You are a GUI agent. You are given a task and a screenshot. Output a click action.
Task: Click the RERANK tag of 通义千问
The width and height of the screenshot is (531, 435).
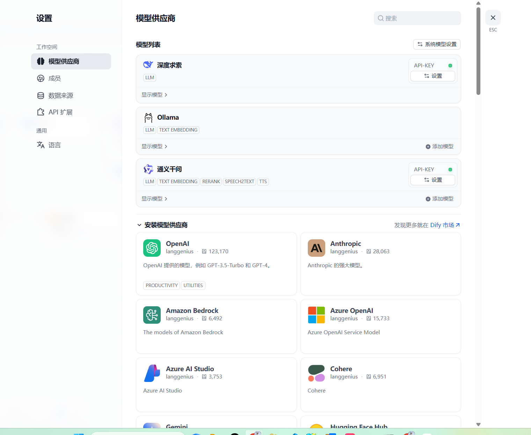pos(211,182)
